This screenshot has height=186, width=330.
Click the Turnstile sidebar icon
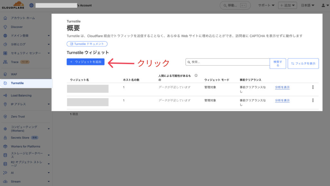point(5,83)
